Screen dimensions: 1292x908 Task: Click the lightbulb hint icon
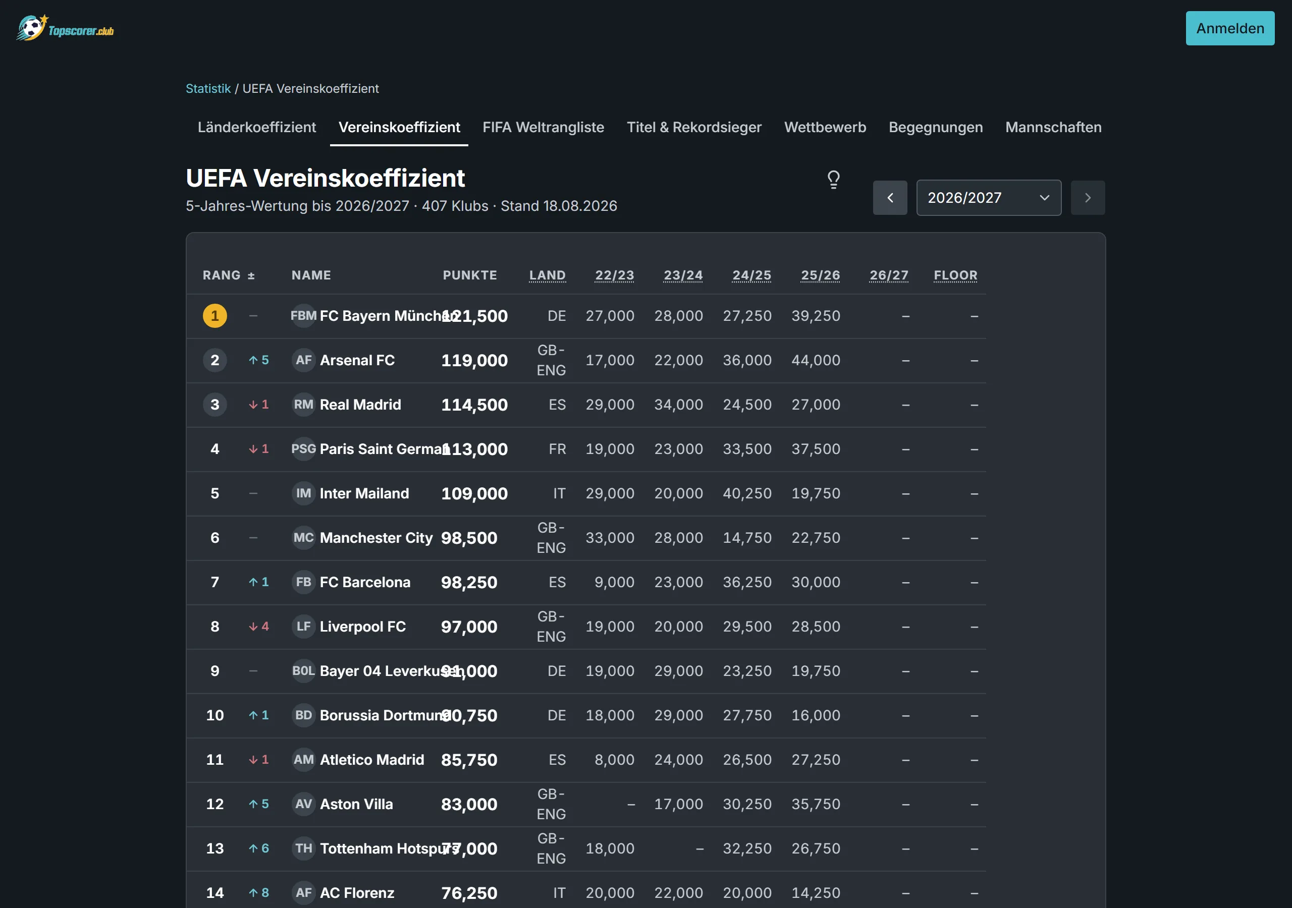[833, 180]
